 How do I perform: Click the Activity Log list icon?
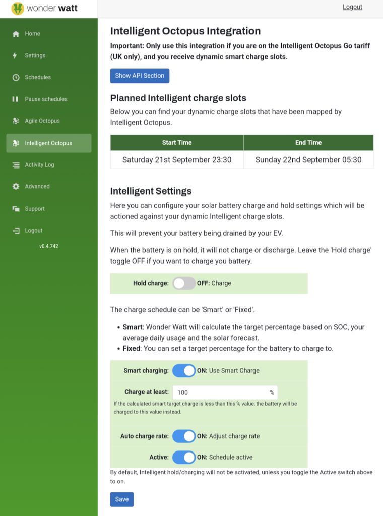16,165
